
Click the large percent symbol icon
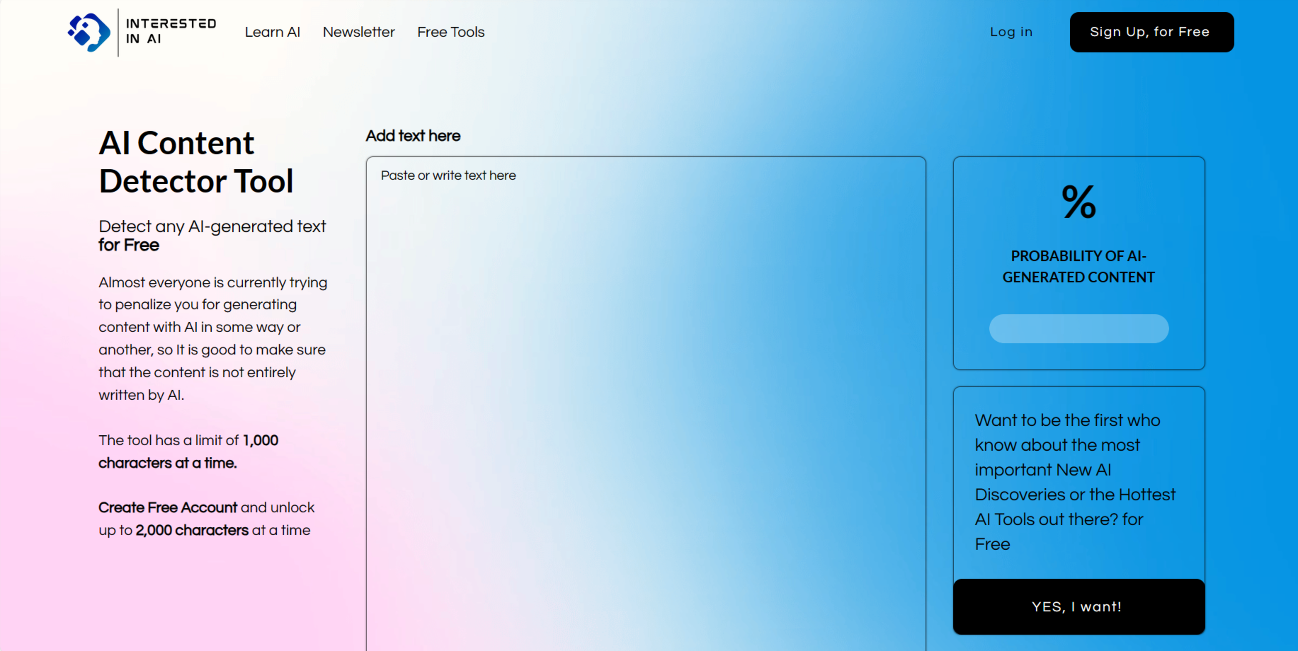[1078, 202]
